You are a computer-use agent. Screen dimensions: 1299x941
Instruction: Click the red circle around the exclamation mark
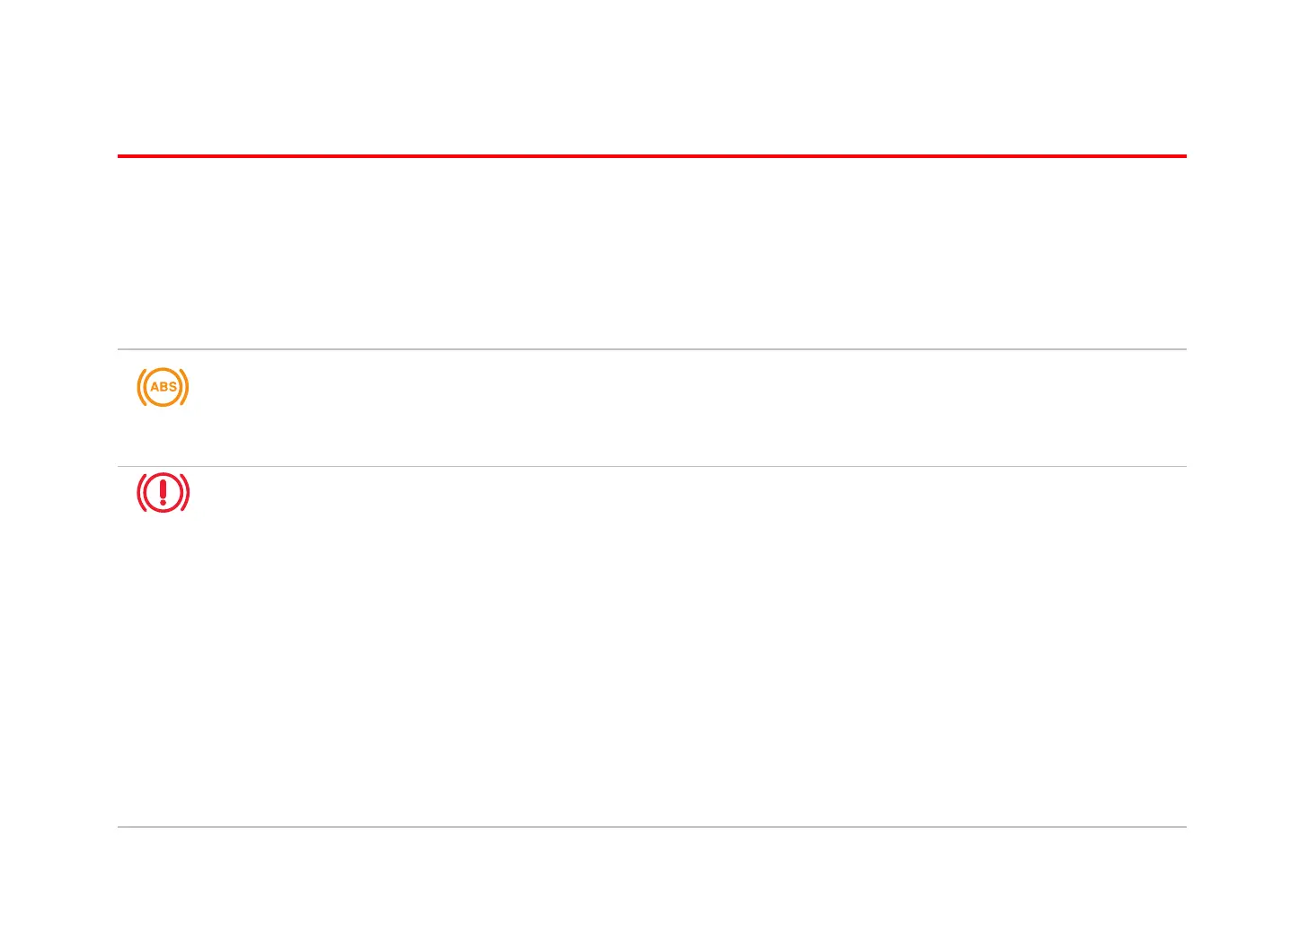pos(163,474)
